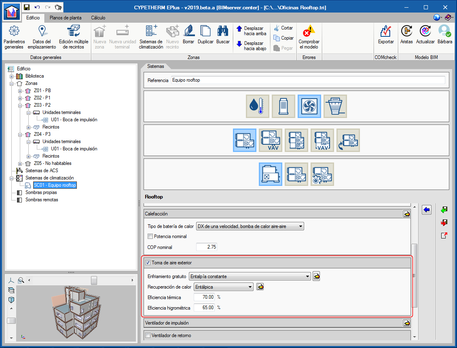The width and height of the screenshot is (457, 348).
Task: Click Comprobar el modelo
Action: click(309, 37)
